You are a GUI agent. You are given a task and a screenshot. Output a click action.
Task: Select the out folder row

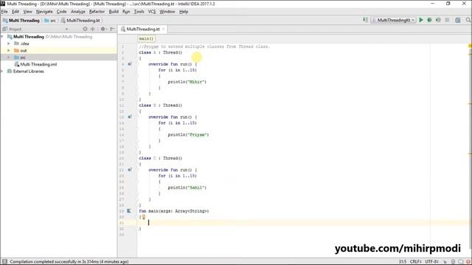(x=58, y=51)
